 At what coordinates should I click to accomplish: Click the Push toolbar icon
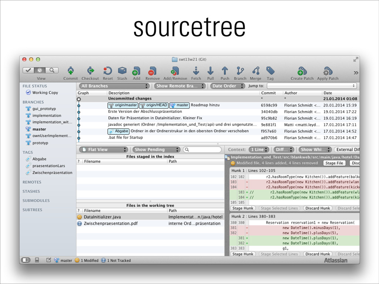(225, 71)
